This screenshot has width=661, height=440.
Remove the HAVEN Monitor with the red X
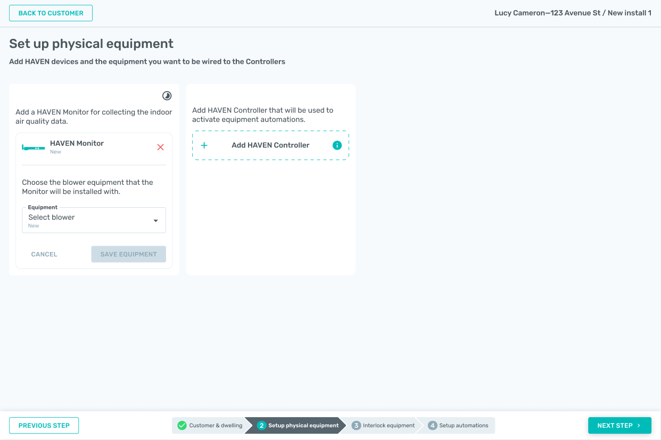pyautogui.click(x=161, y=147)
